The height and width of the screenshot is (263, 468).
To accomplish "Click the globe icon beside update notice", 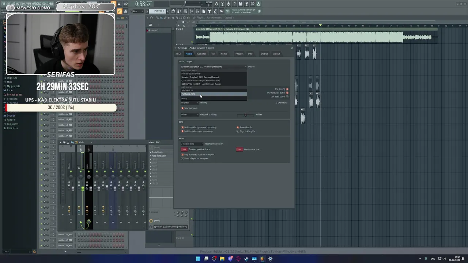I will [x=259, y=11].
